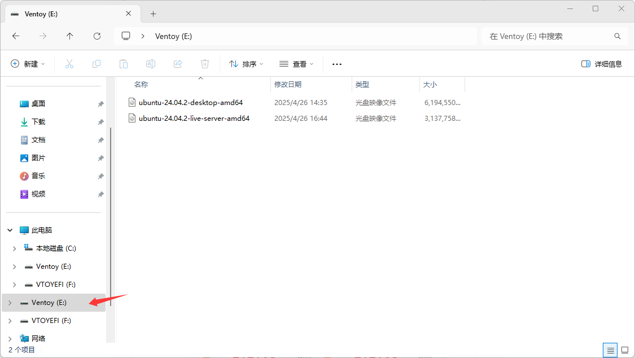Open a new tab with the plus button
The height and width of the screenshot is (358, 635).
(153, 14)
